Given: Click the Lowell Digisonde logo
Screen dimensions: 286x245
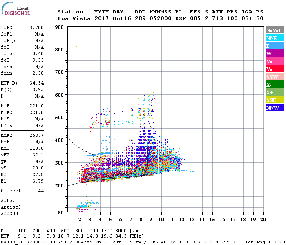Looking at the screenshot, I should pos(16,9).
